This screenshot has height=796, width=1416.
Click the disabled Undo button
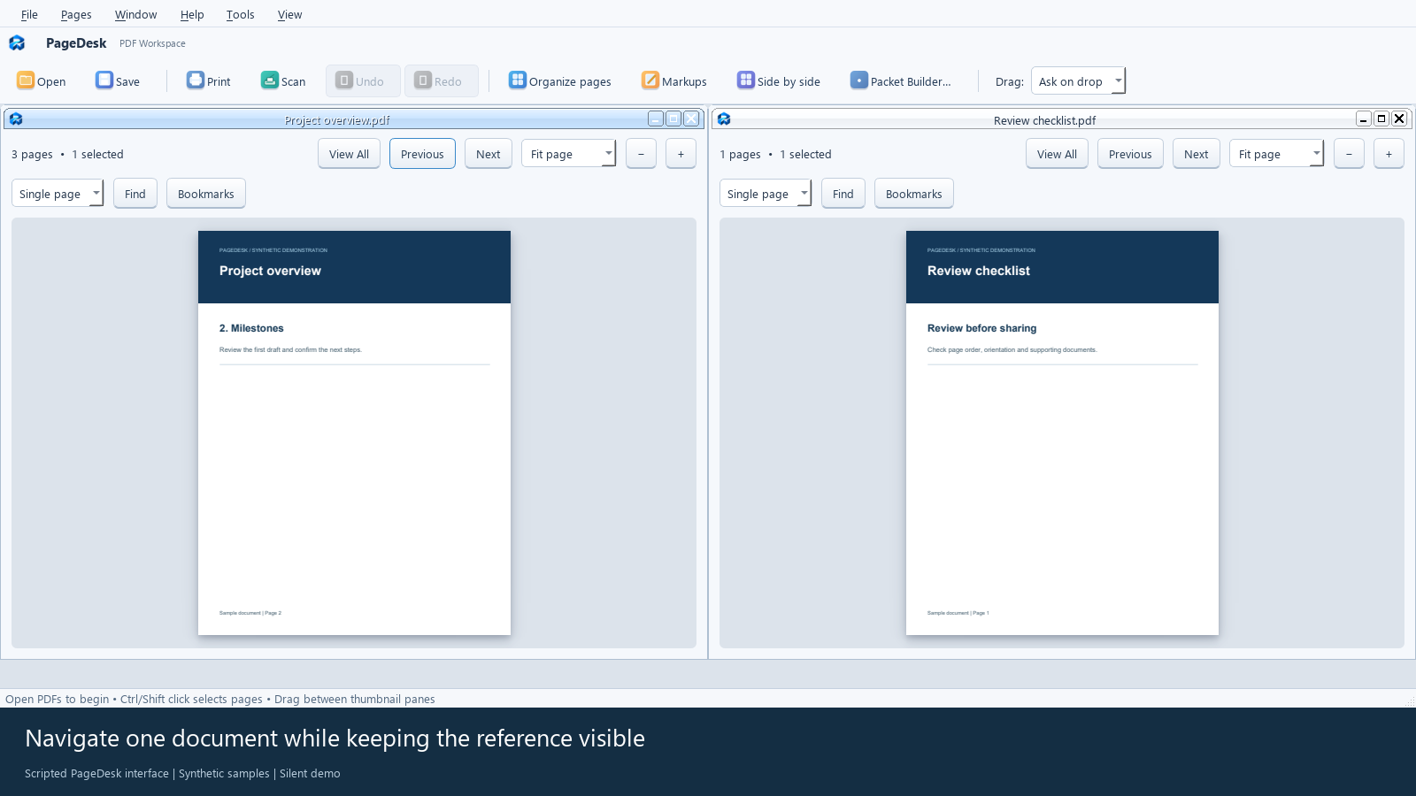pos(363,80)
